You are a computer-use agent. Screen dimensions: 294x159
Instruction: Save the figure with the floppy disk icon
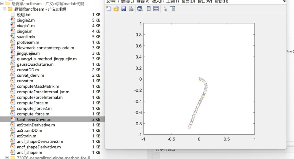tap(124, 9)
